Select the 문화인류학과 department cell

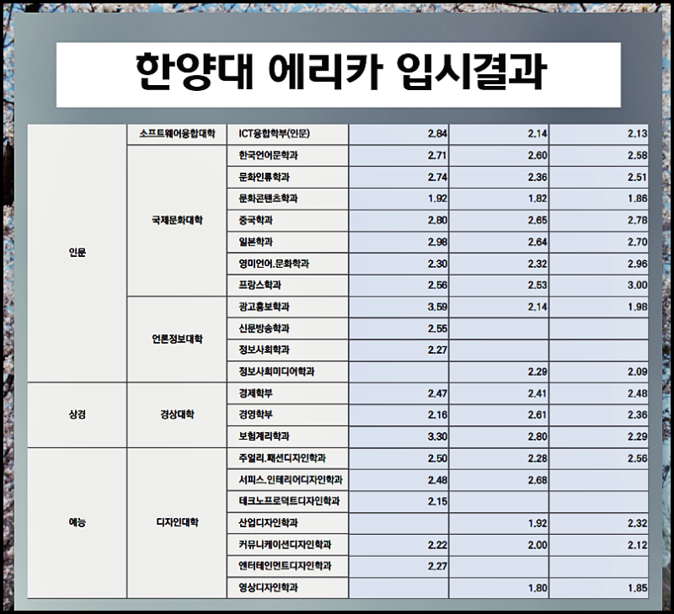coord(287,177)
